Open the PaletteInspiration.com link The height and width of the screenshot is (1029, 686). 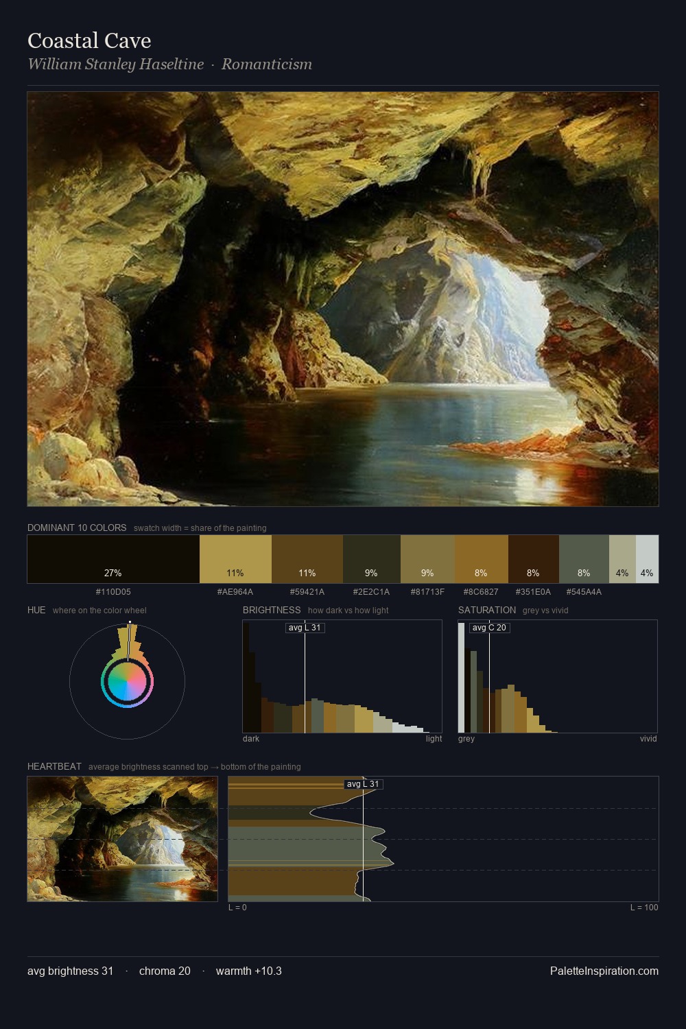604,971
